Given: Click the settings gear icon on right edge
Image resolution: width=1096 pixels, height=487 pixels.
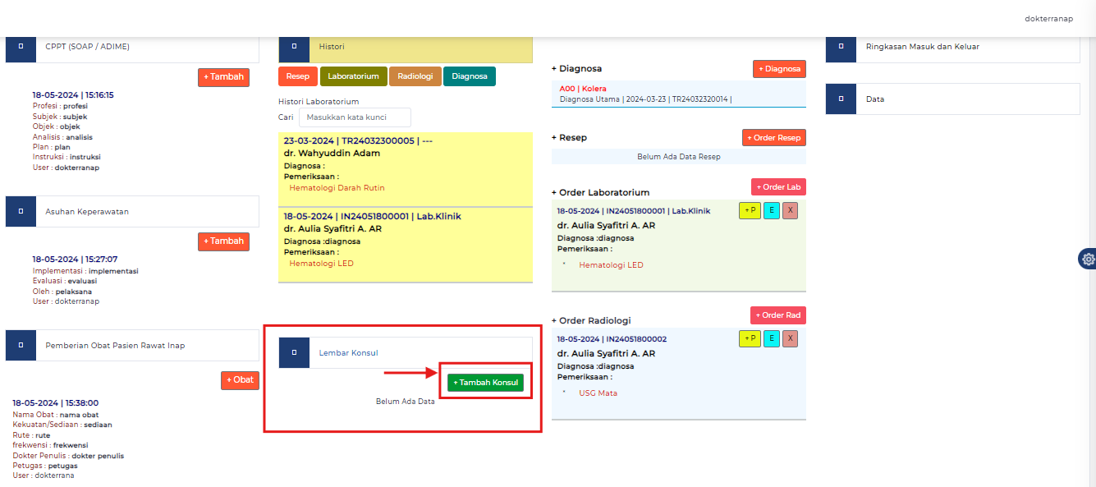Looking at the screenshot, I should [1088, 259].
